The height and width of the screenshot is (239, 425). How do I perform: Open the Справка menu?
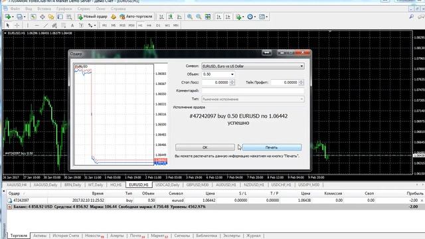coord(118,9)
